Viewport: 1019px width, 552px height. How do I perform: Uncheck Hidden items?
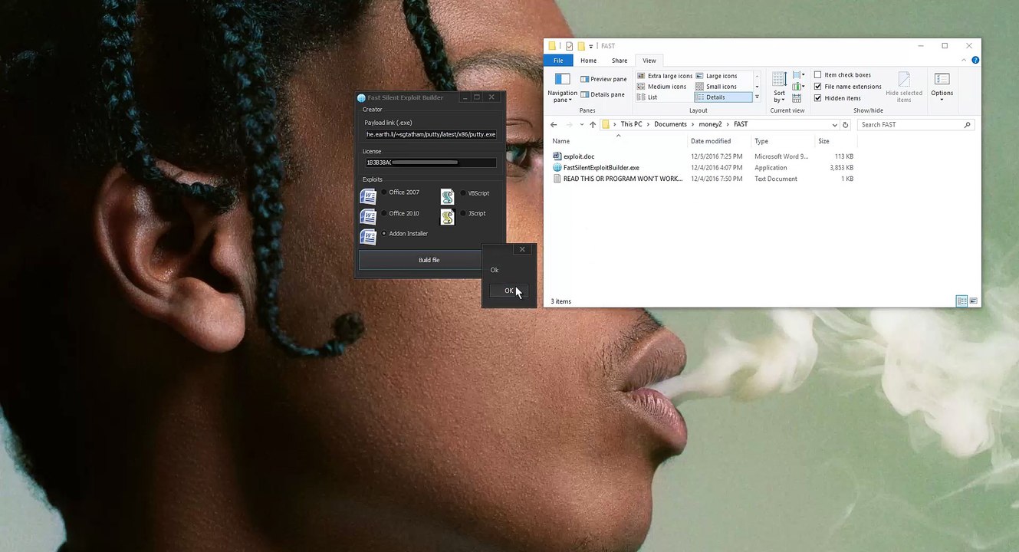[817, 98]
